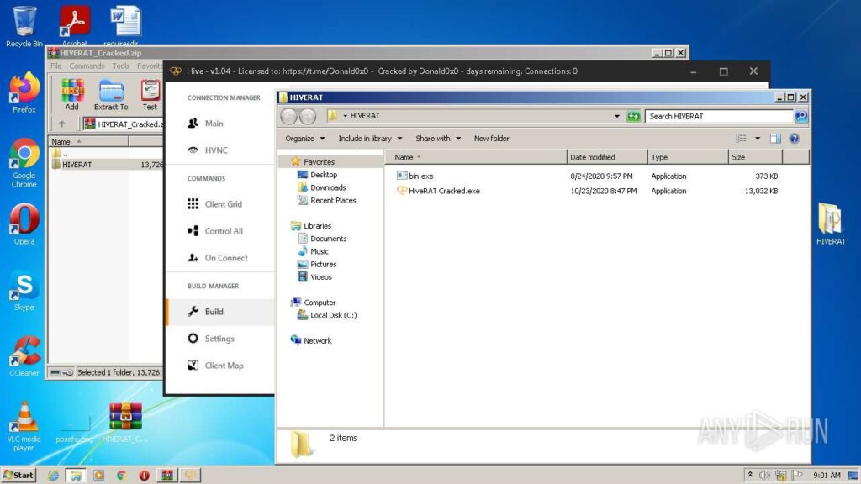The height and width of the screenshot is (484, 861).
Task: Change view icon in Explorer toolbar
Action: coord(742,139)
